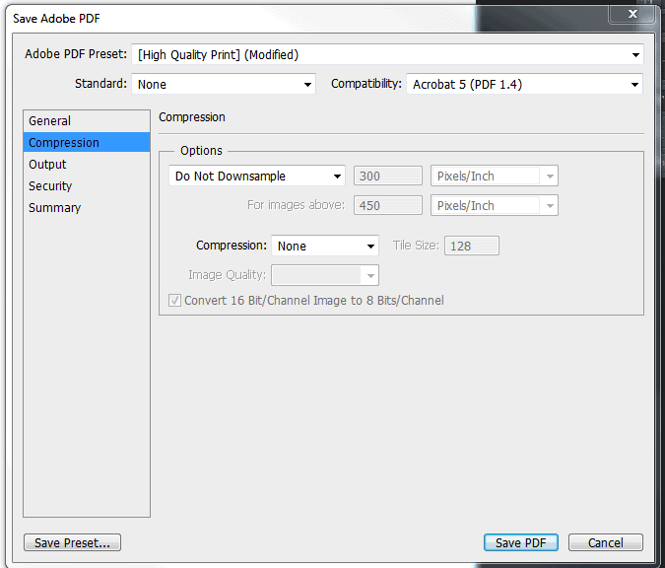Open the second Pixels/Inch unit dropdown
The width and height of the screenshot is (665, 568).
tap(495, 206)
